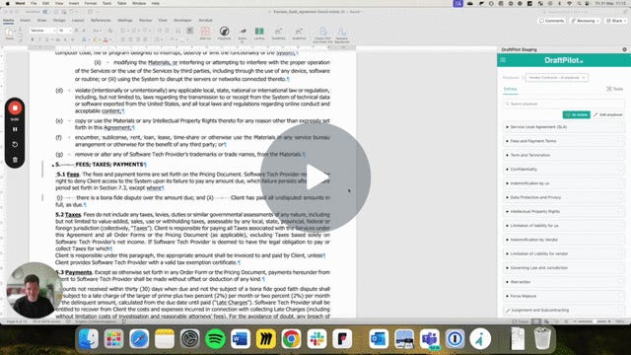Viewport: 631px width, 355px height.
Task: Open the font name dropdown
Action: coord(43,31)
